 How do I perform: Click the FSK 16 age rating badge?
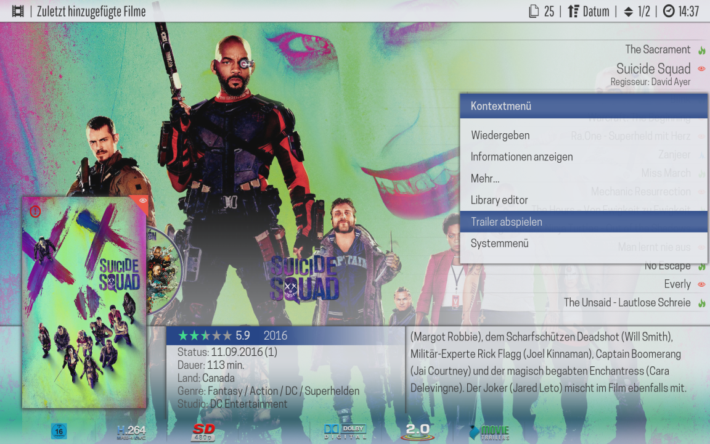(x=59, y=431)
